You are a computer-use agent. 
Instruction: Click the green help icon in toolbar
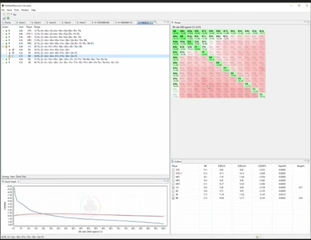point(8,18)
